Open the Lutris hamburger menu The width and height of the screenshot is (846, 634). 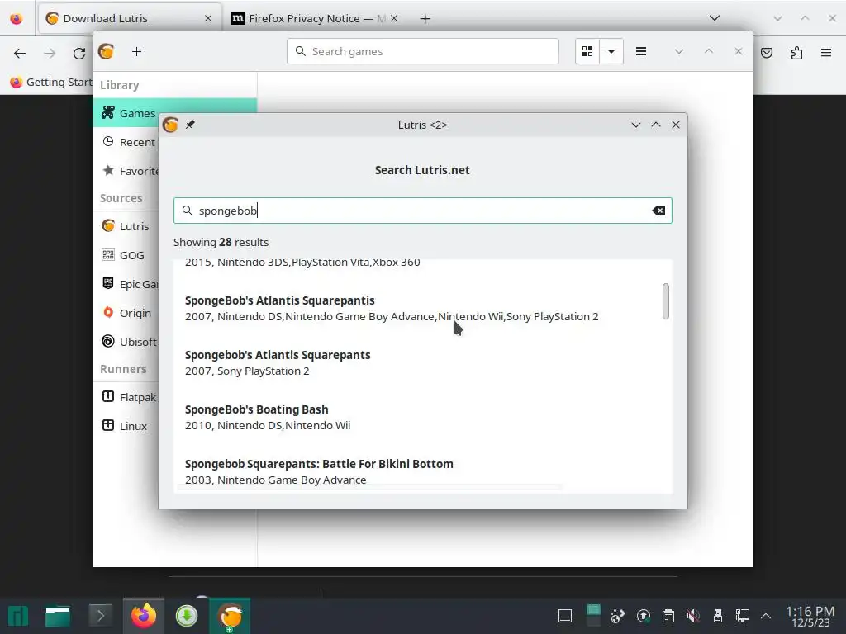point(641,52)
